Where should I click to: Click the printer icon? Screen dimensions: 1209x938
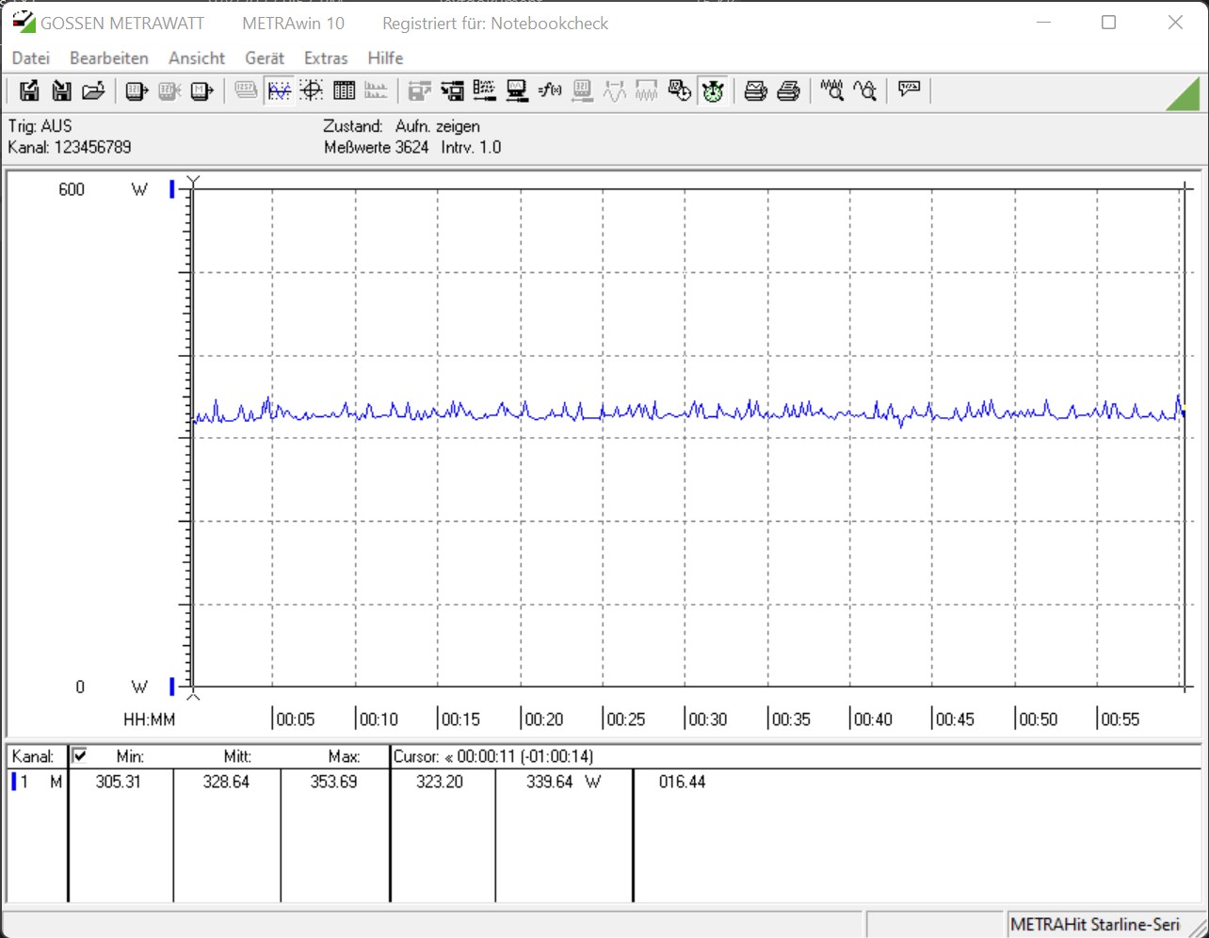pyautogui.click(x=789, y=90)
